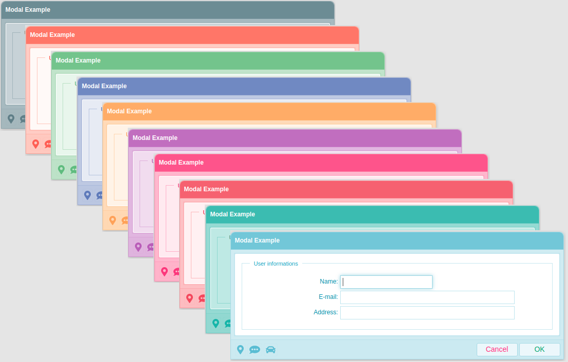Image resolution: width=568 pixels, height=362 pixels.
Task: Click the orange Modal Example title bar
Action: (x=269, y=111)
